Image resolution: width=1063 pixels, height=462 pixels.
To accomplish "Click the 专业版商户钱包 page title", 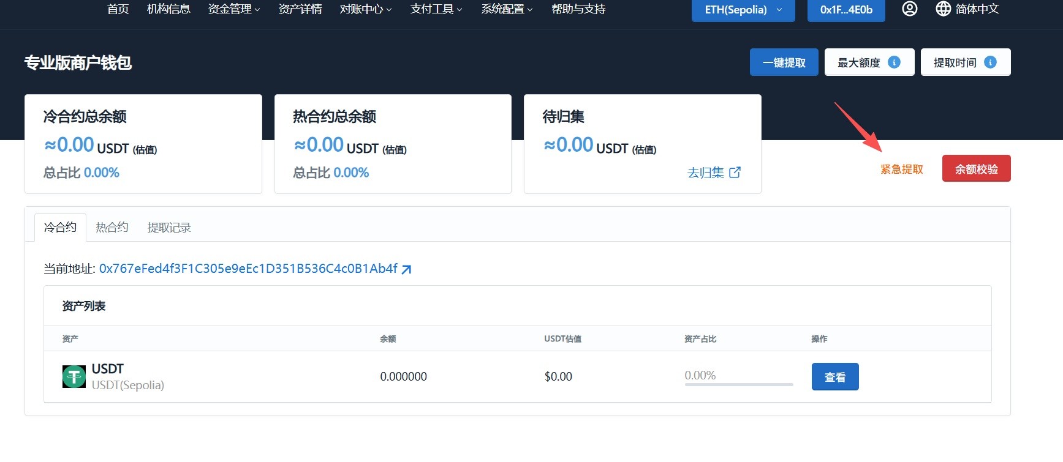I will click(x=78, y=62).
